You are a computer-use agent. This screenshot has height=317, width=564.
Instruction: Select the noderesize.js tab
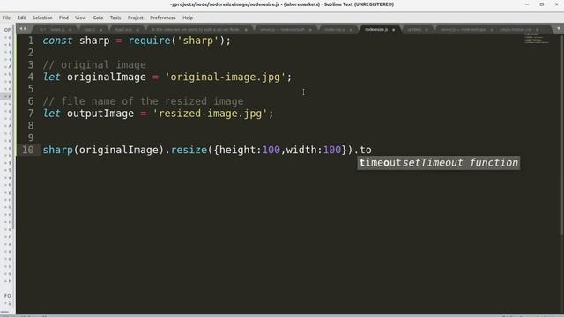click(376, 29)
